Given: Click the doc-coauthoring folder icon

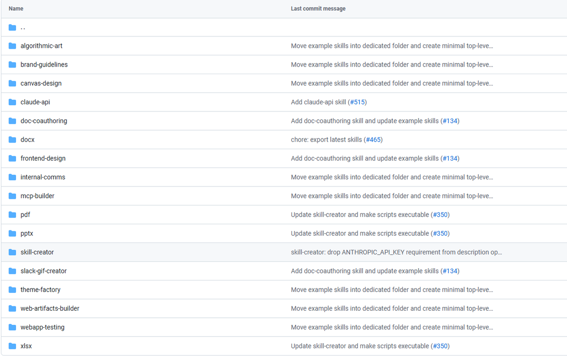Looking at the screenshot, I should point(12,121).
